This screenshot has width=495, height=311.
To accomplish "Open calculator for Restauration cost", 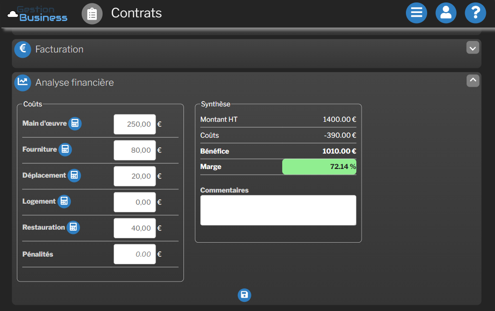I will 73,227.
